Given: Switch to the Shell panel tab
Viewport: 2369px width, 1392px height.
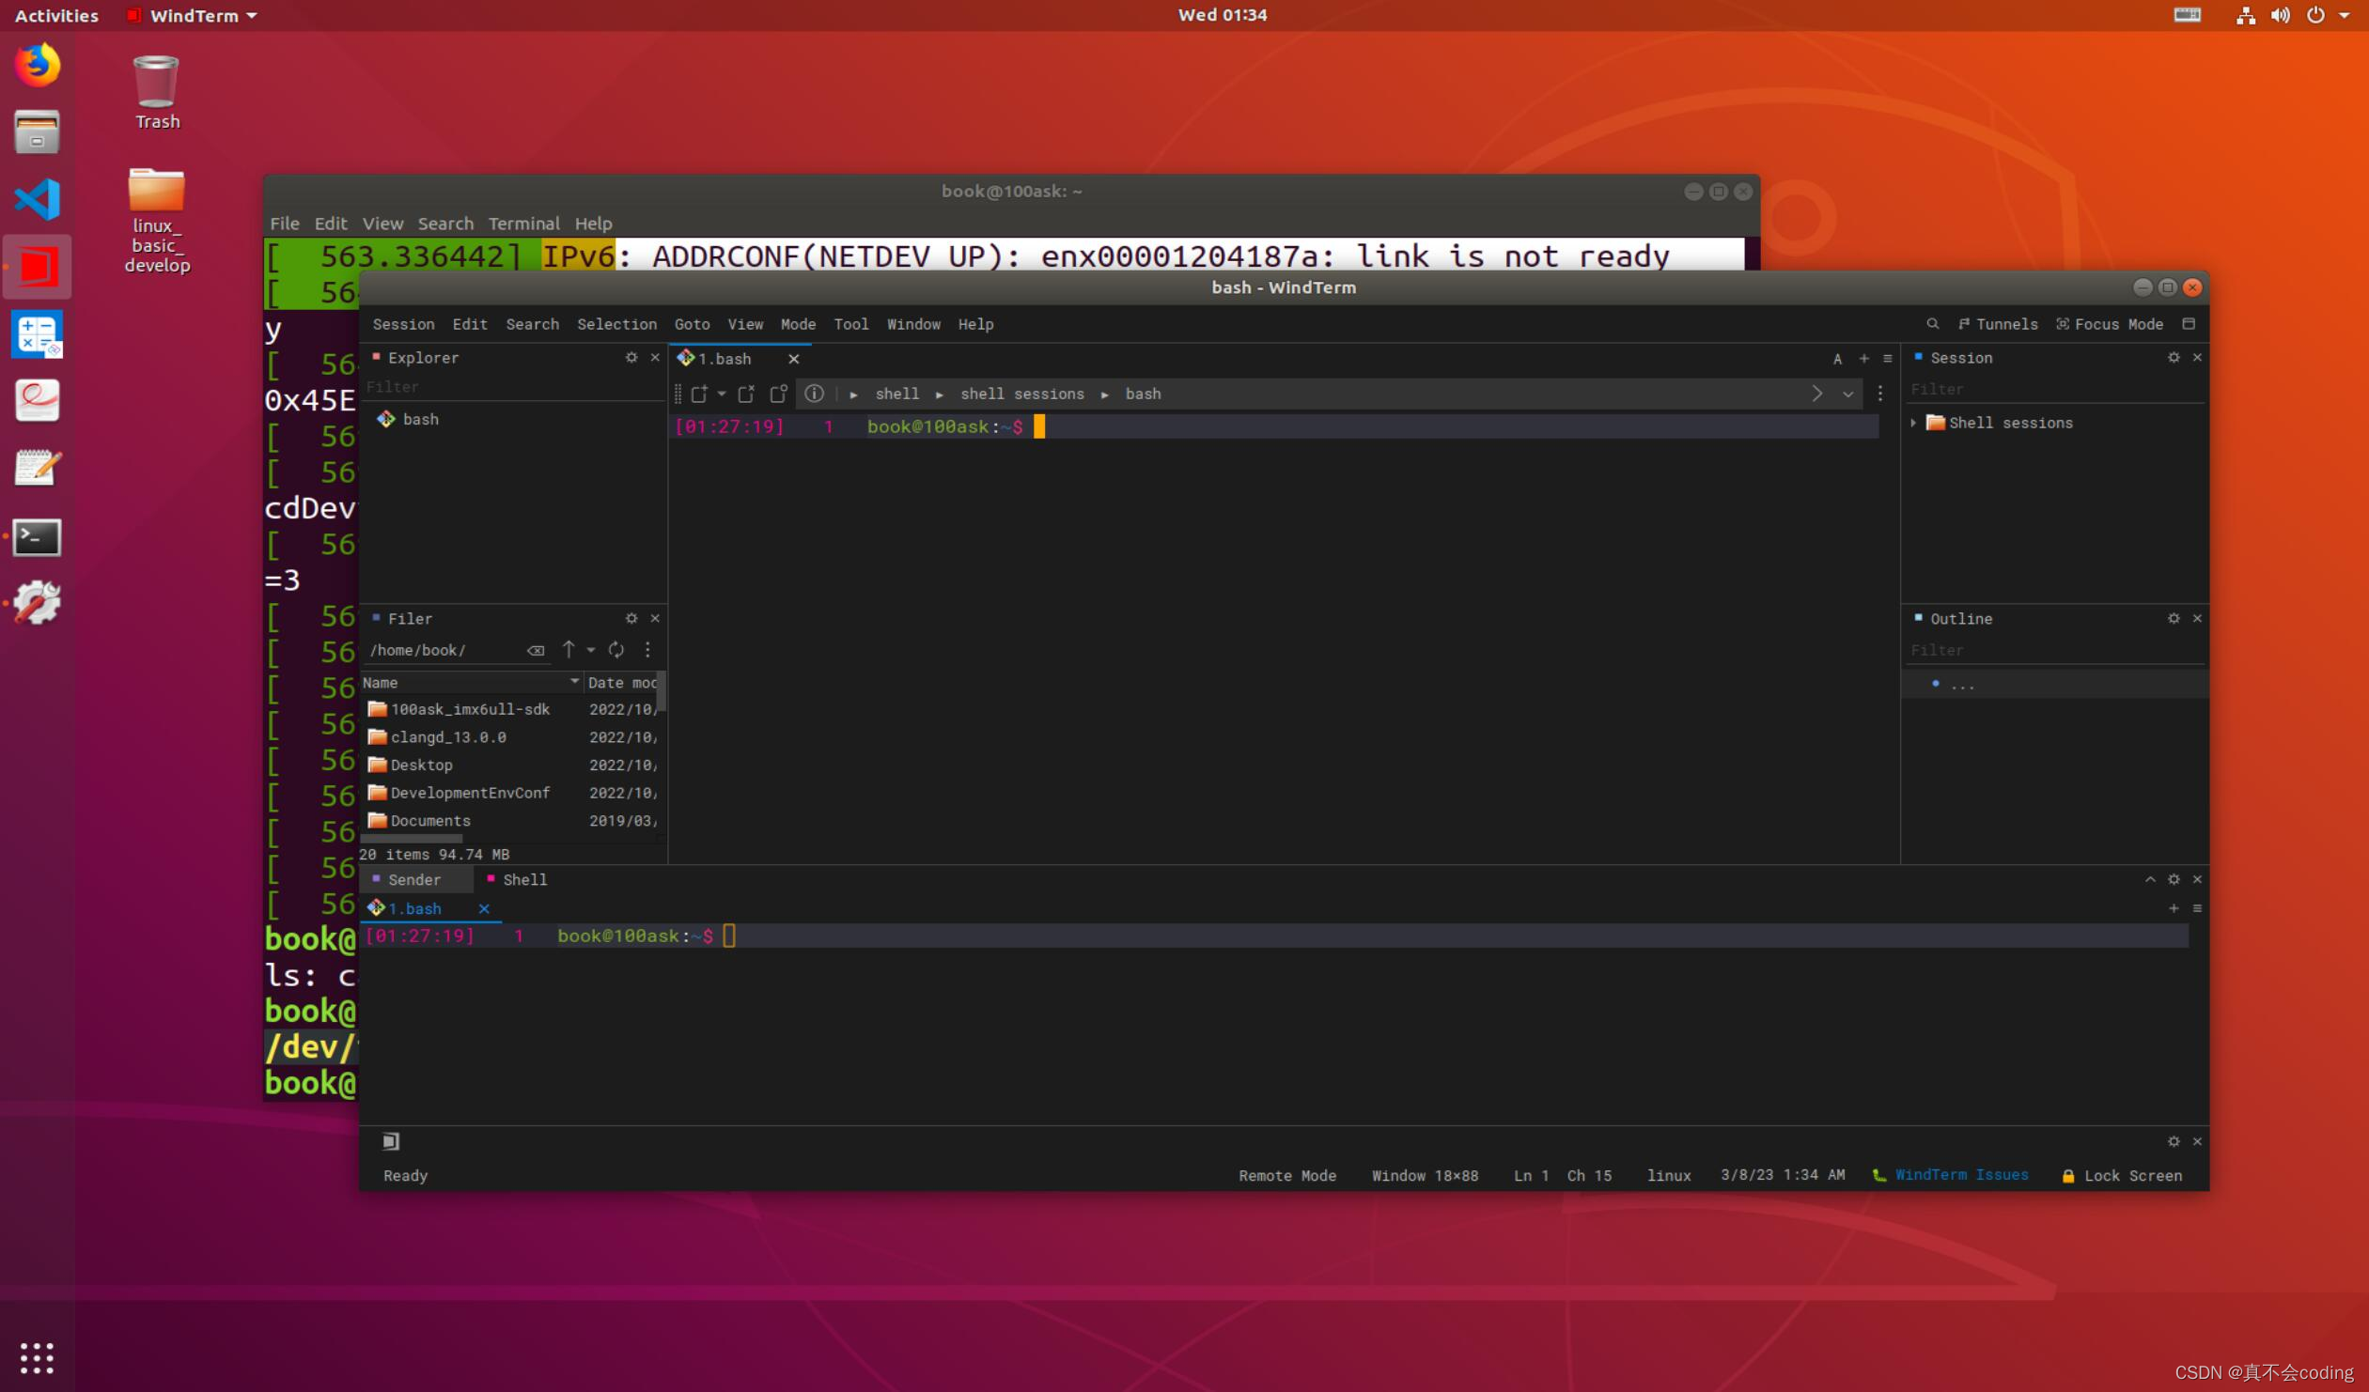Looking at the screenshot, I should (522, 879).
